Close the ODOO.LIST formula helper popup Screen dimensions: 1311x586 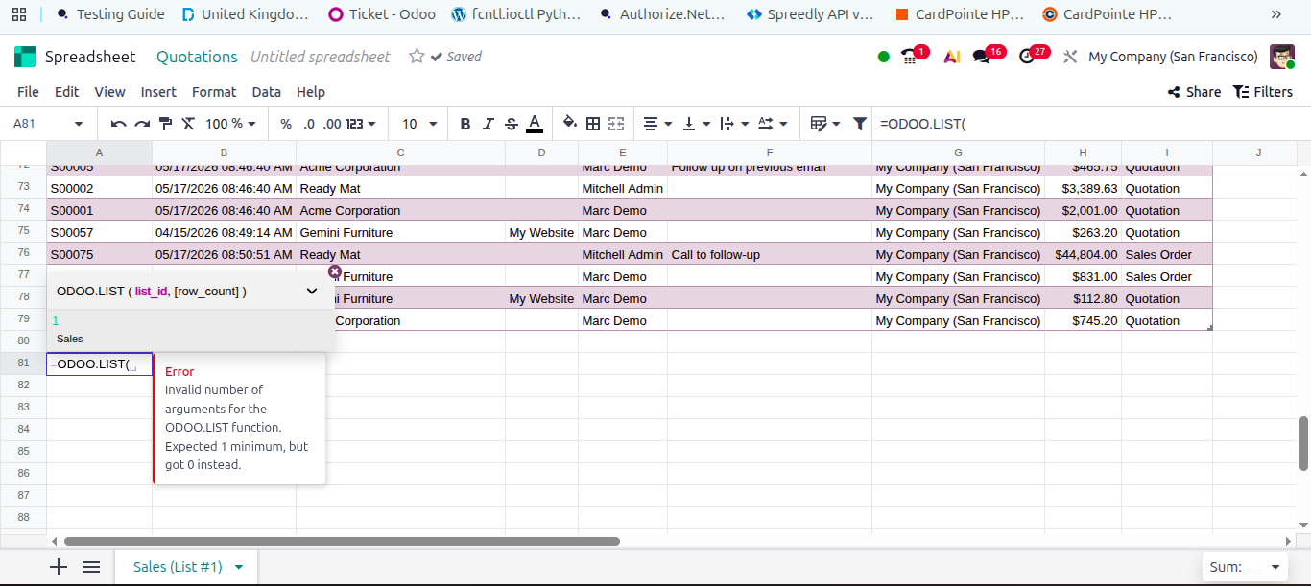pos(335,271)
